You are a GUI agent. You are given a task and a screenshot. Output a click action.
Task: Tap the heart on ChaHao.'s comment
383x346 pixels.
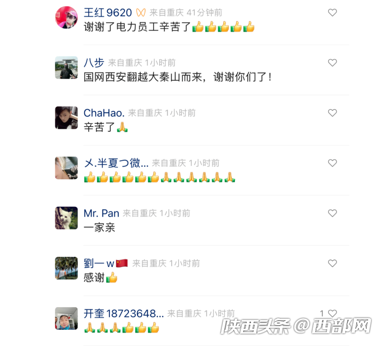pos(332,113)
